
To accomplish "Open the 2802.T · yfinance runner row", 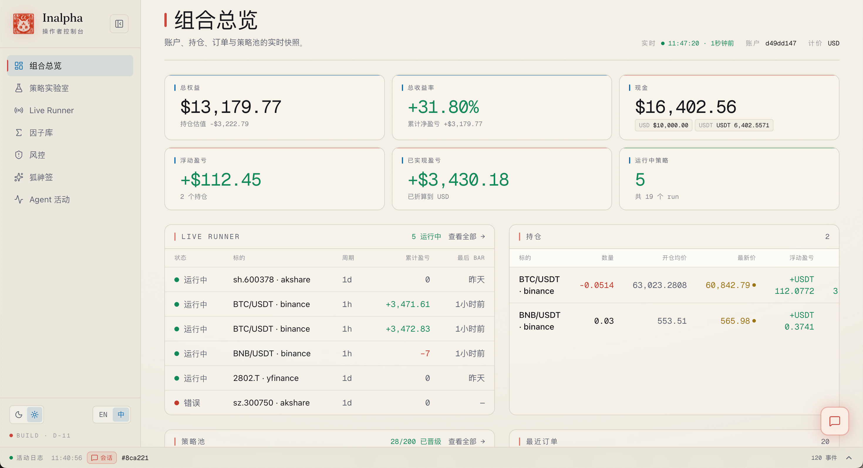I will (330, 378).
